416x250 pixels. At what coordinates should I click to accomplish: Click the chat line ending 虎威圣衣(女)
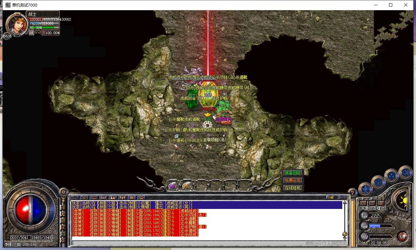(x=132, y=203)
